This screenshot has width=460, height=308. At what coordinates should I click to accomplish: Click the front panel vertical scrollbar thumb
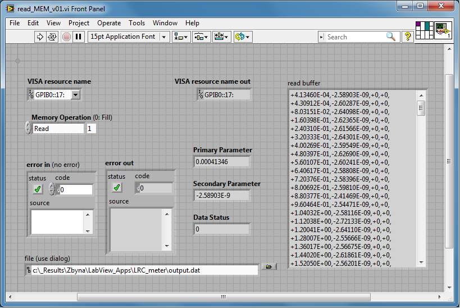click(x=449, y=161)
